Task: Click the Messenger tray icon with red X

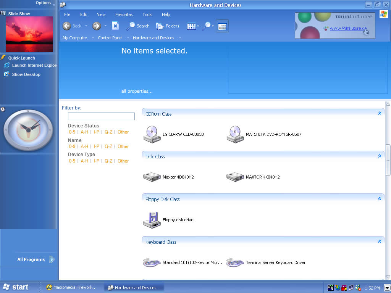Action: 358,288
